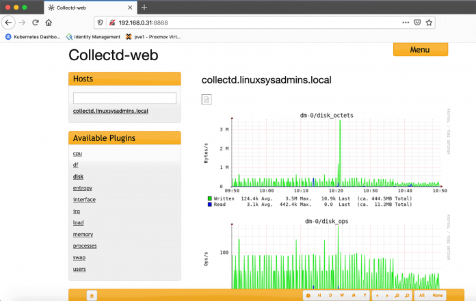Open the memory plugin
This screenshot has width=476, height=301.
tap(83, 234)
